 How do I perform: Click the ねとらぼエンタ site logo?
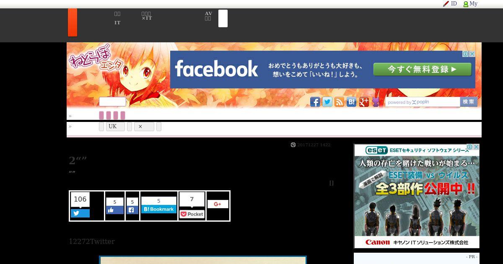pos(96,57)
